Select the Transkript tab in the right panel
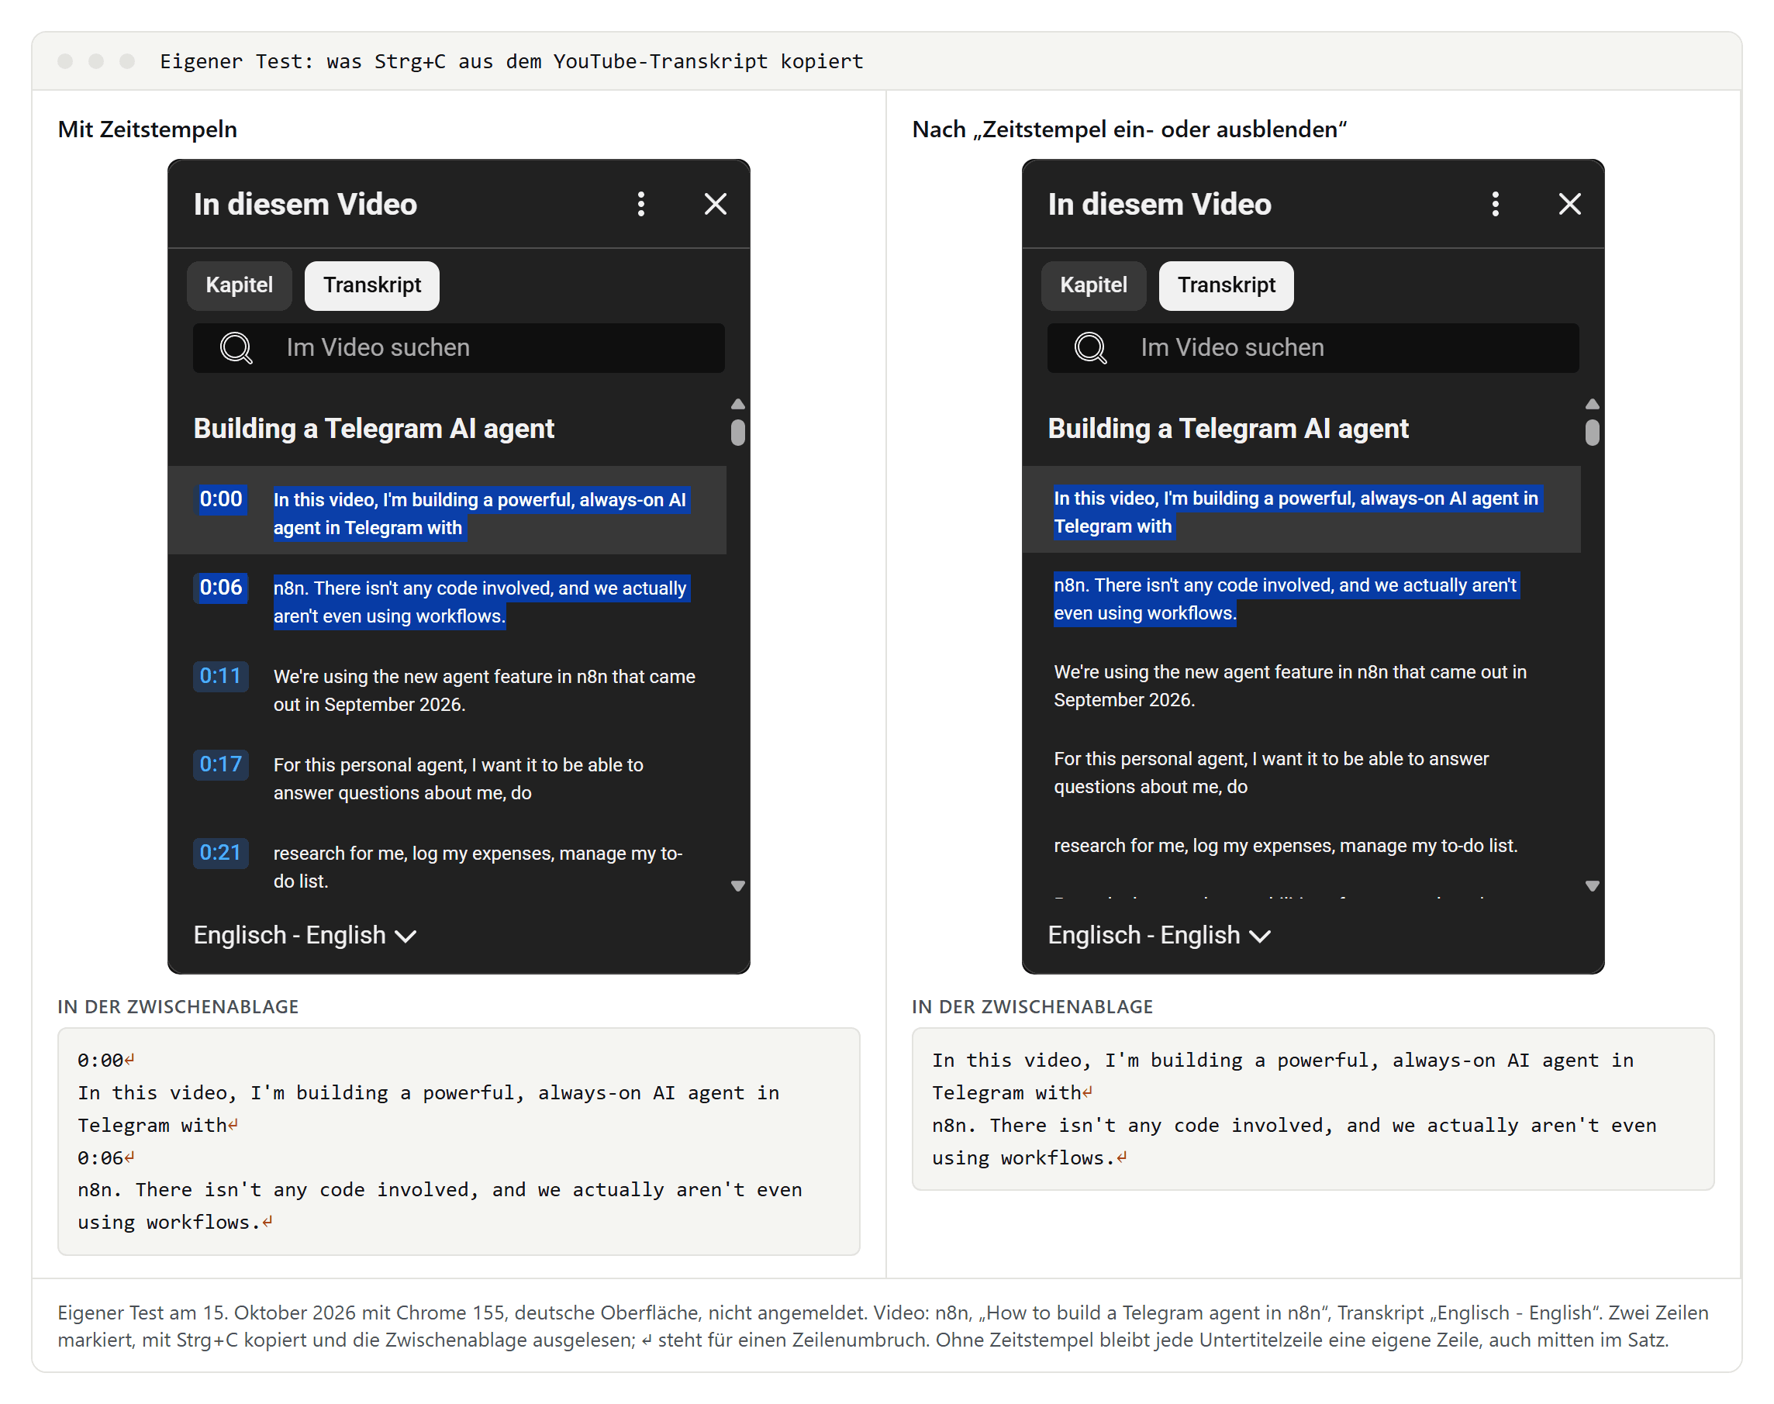The height and width of the screenshot is (1404, 1774). coord(1226,285)
